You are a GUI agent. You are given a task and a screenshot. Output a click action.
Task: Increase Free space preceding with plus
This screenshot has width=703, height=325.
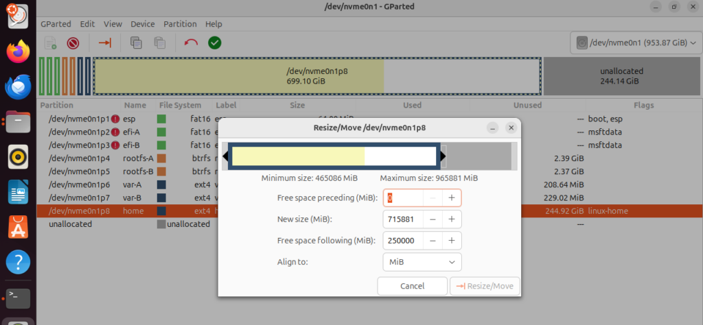click(x=452, y=198)
